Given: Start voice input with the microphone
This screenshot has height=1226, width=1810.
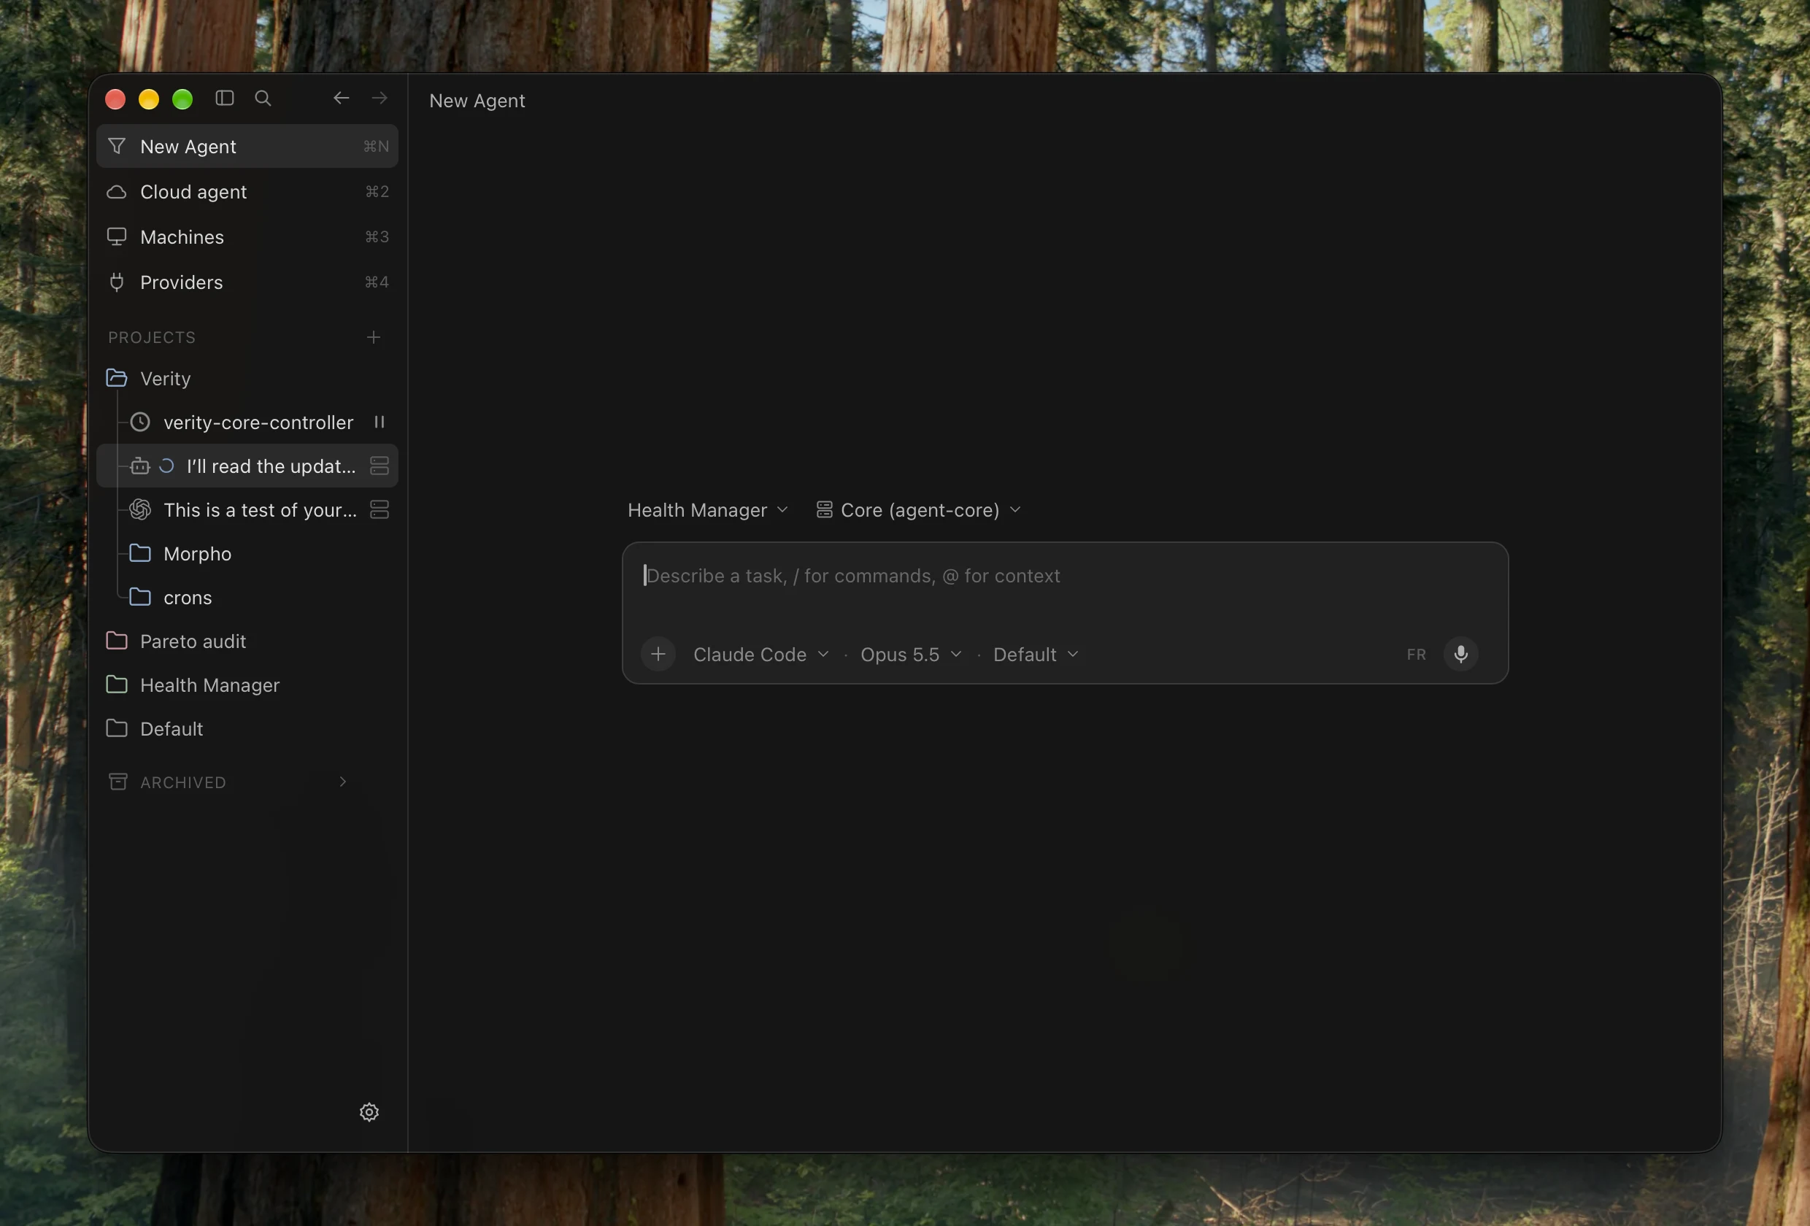Looking at the screenshot, I should [1460, 655].
